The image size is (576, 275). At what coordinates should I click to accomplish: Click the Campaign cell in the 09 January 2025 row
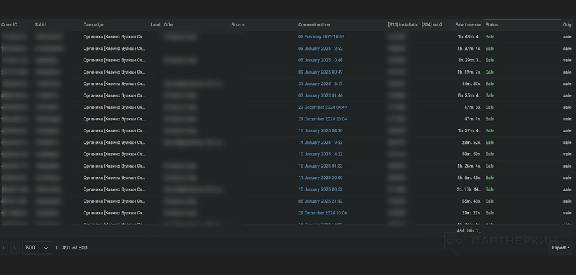(x=115, y=72)
